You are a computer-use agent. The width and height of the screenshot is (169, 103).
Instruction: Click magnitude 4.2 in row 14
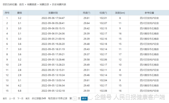click(x=20, y=86)
